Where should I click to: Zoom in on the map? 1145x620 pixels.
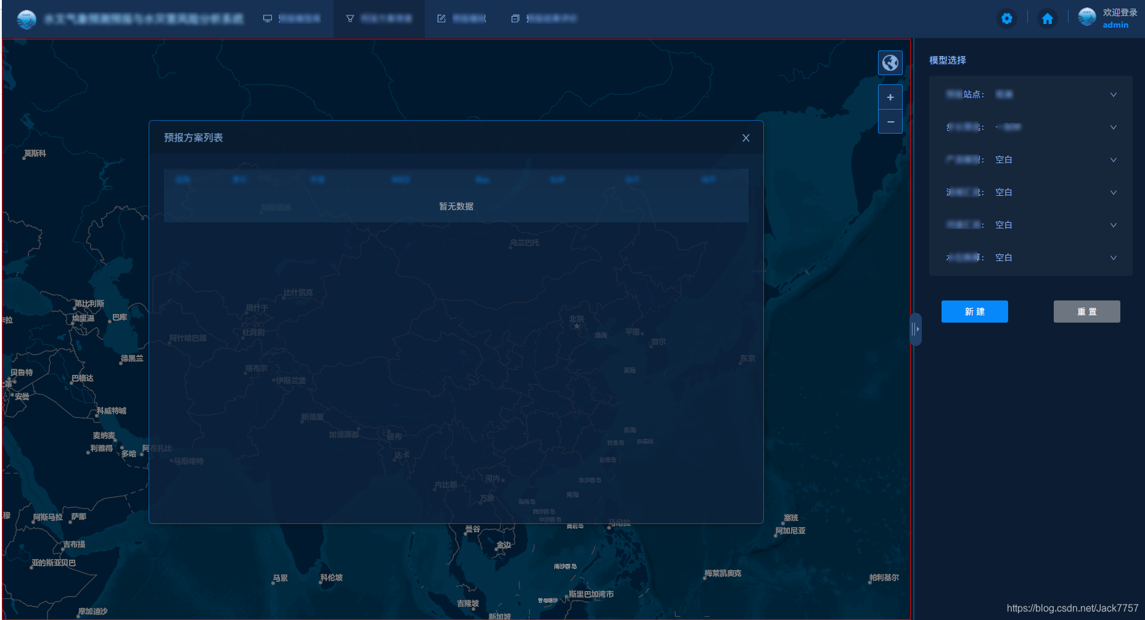pyautogui.click(x=890, y=97)
